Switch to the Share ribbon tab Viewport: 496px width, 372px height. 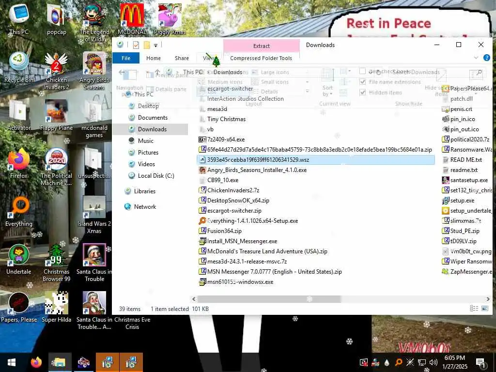(x=182, y=58)
